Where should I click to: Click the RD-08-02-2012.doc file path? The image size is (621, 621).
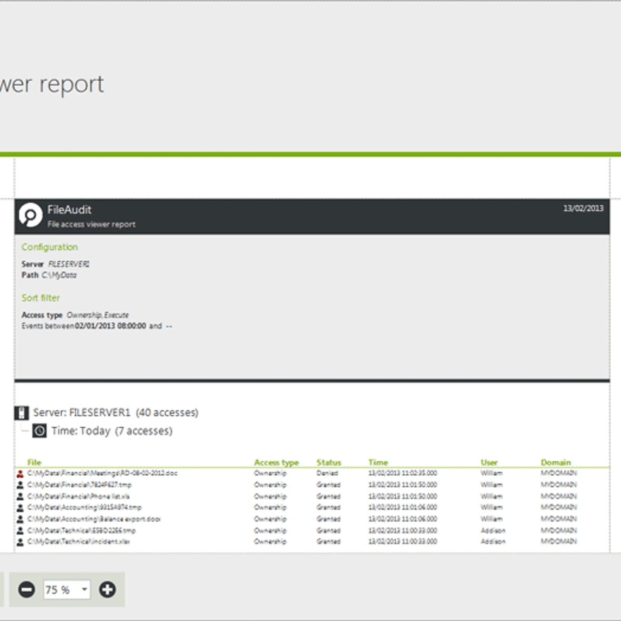[102, 473]
